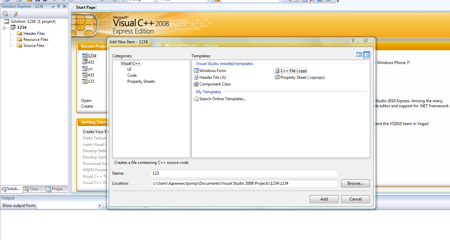This screenshot has width=450, height=240.
Task: Click the Browse... button
Action: click(355, 183)
